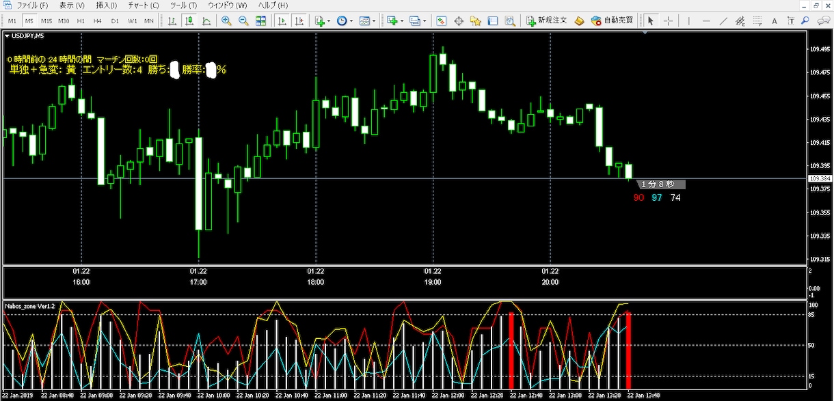Image resolution: width=834 pixels, height=401 pixels.
Task: Open the Market Watch panel
Action: [442, 20]
